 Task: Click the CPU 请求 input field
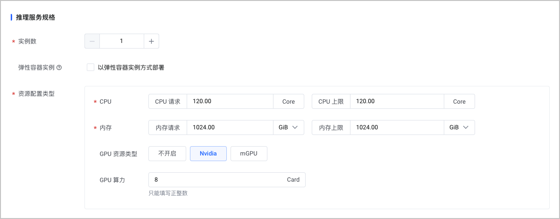[230, 101]
